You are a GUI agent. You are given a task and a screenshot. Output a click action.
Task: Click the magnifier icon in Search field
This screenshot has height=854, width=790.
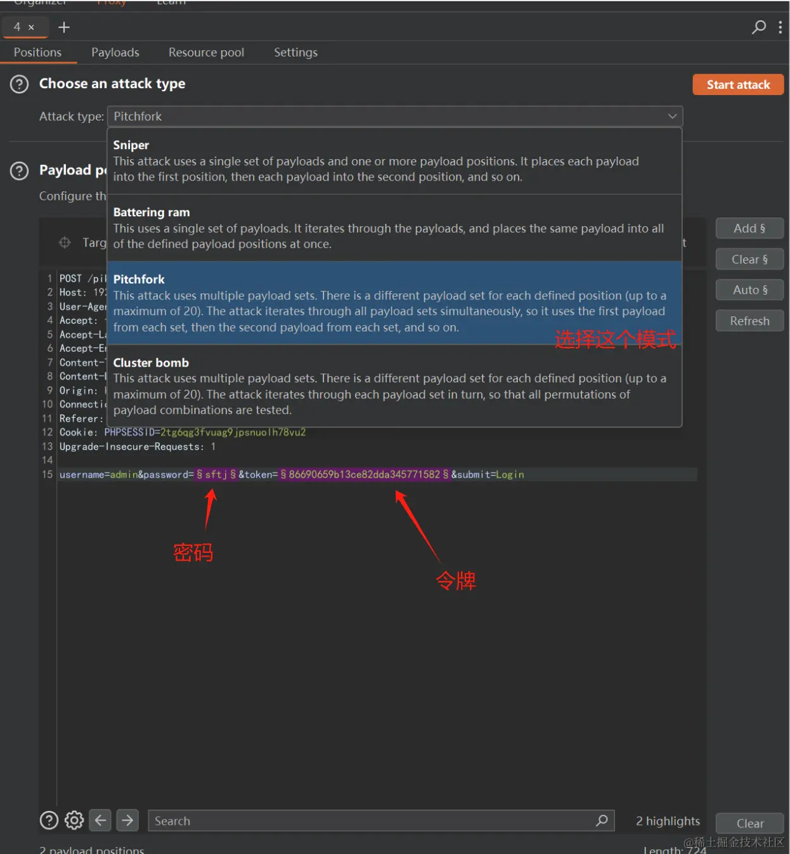(602, 820)
